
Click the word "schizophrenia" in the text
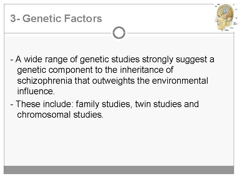(40, 81)
